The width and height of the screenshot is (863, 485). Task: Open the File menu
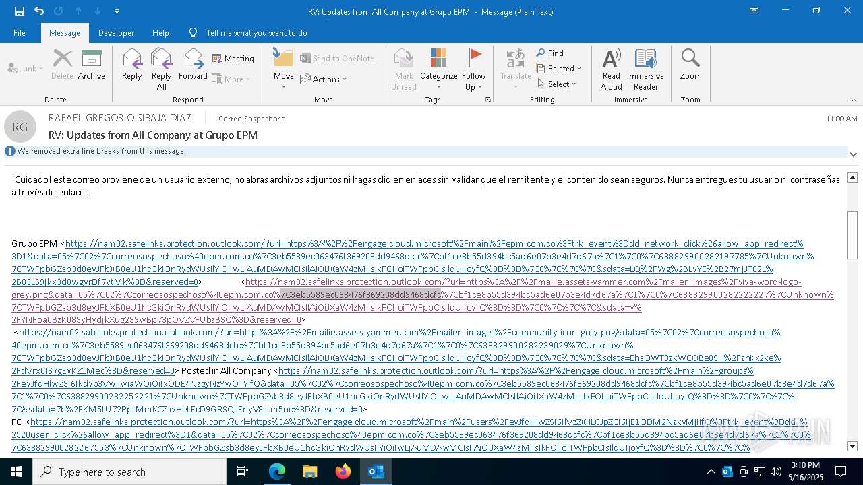coord(20,32)
